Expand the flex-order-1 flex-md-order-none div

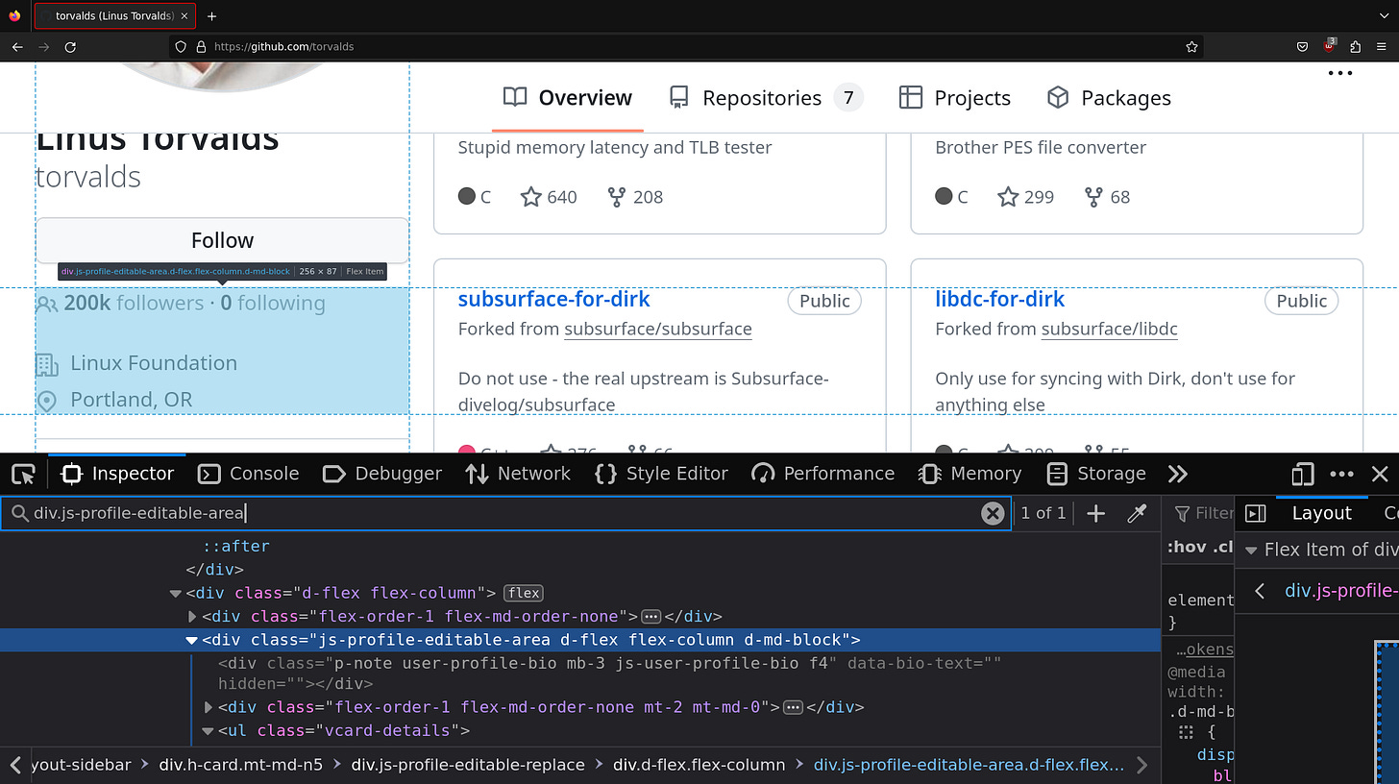pyautogui.click(x=191, y=616)
